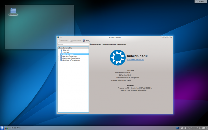Minimize the KDE-Infozentrum window
This screenshot has width=208, height=130.
pyautogui.click(x=165, y=37)
